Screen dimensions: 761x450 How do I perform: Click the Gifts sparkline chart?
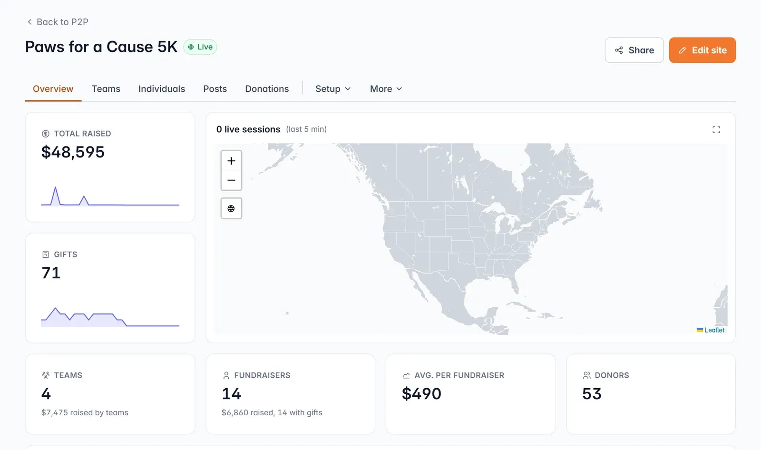tap(110, 317)
